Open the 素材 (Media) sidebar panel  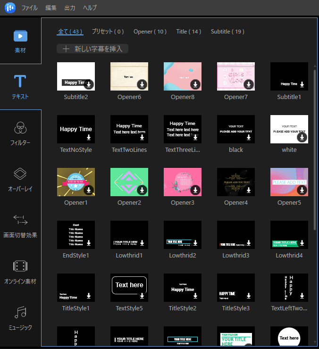click(20, 41)
